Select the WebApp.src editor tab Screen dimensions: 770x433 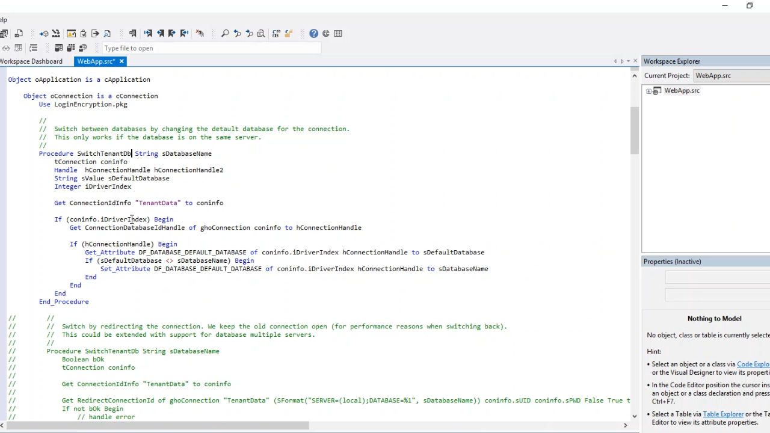coord(95,61)
